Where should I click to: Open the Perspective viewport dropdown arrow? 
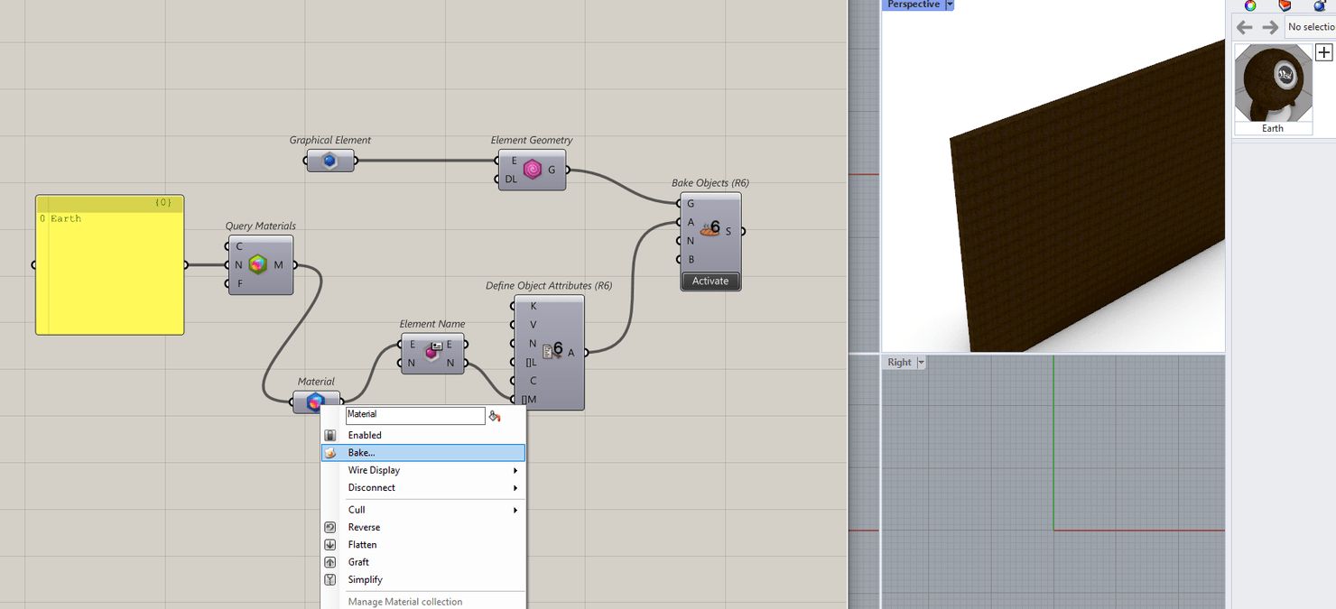(949, 5)
